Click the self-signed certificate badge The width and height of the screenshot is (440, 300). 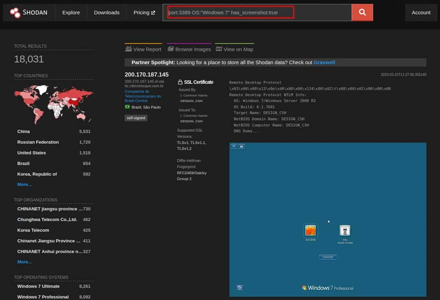[136, 118]
